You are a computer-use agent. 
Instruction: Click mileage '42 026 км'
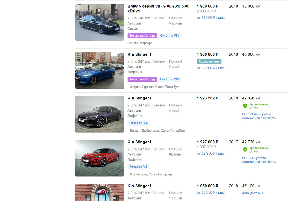tap(251, 98)
